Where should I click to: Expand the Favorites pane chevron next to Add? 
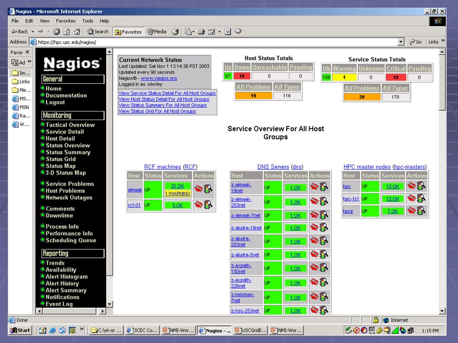coord(29,61)
